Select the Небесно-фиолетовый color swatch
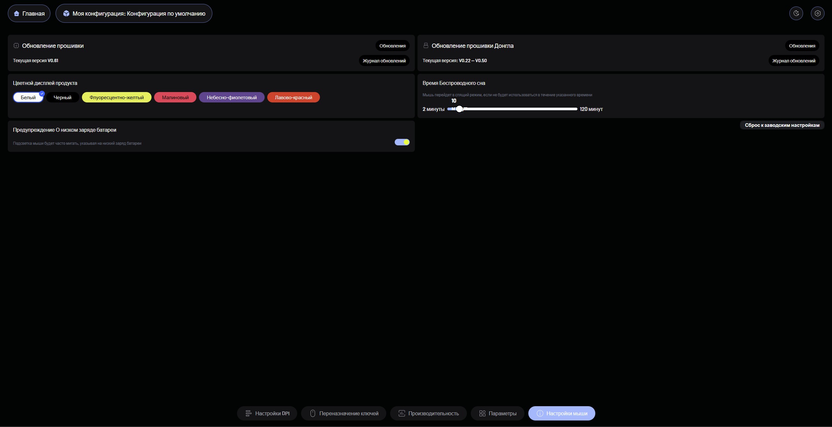 coord(231,98)
